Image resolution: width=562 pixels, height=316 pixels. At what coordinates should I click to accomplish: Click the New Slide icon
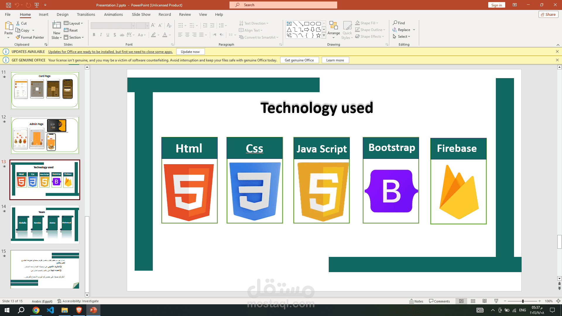(x=56, y=25)
